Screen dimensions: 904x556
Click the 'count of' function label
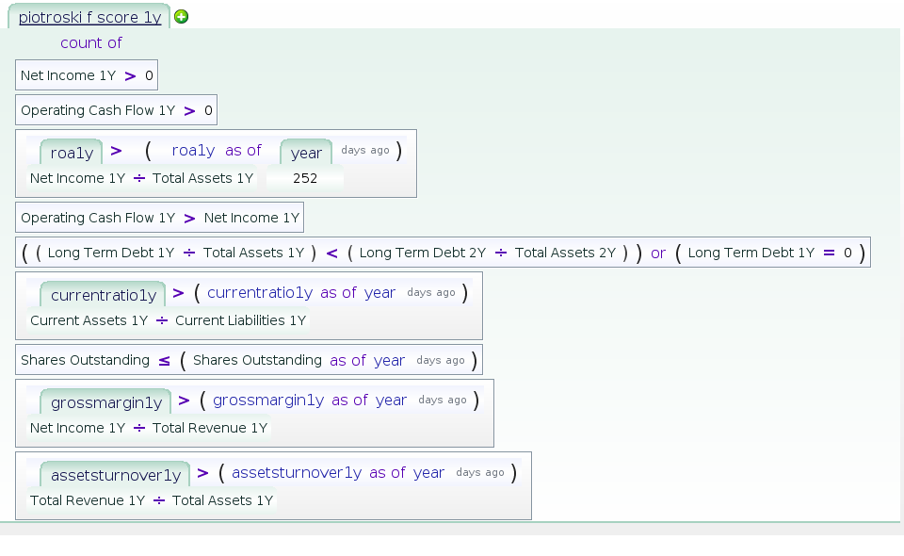coord(91,42)
